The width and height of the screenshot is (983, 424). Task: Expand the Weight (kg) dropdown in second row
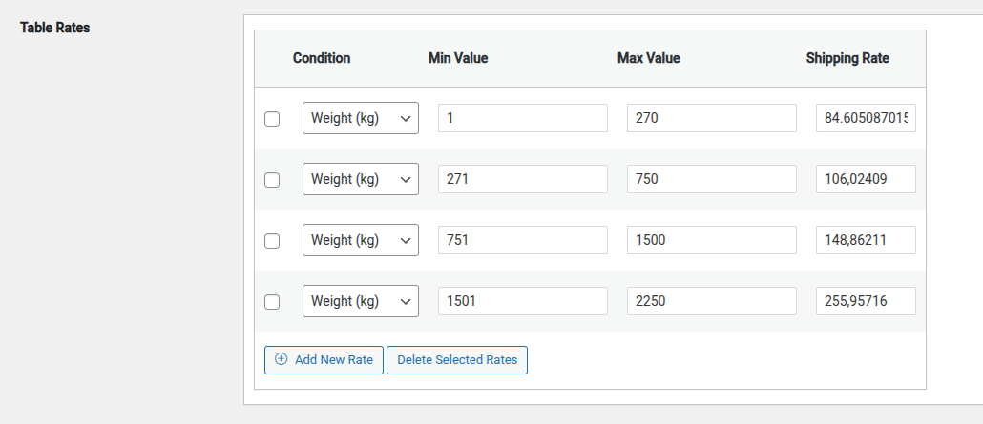click(360, 179)
